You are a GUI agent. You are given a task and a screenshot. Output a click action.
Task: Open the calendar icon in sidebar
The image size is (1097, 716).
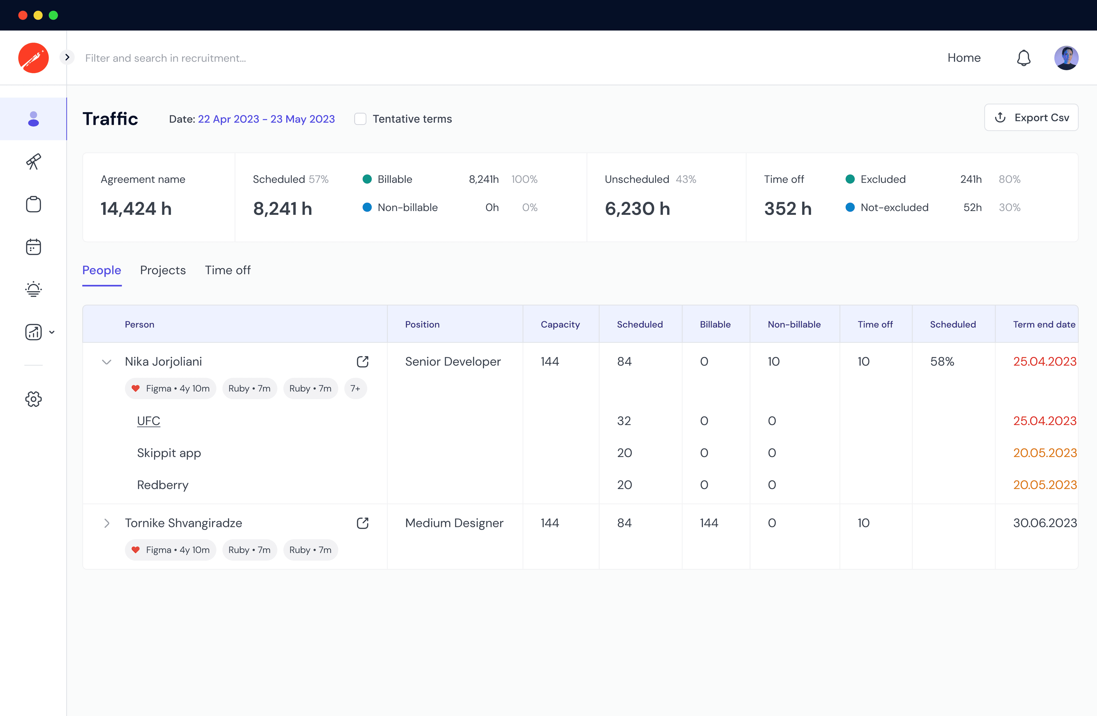[x=33, y=247]
